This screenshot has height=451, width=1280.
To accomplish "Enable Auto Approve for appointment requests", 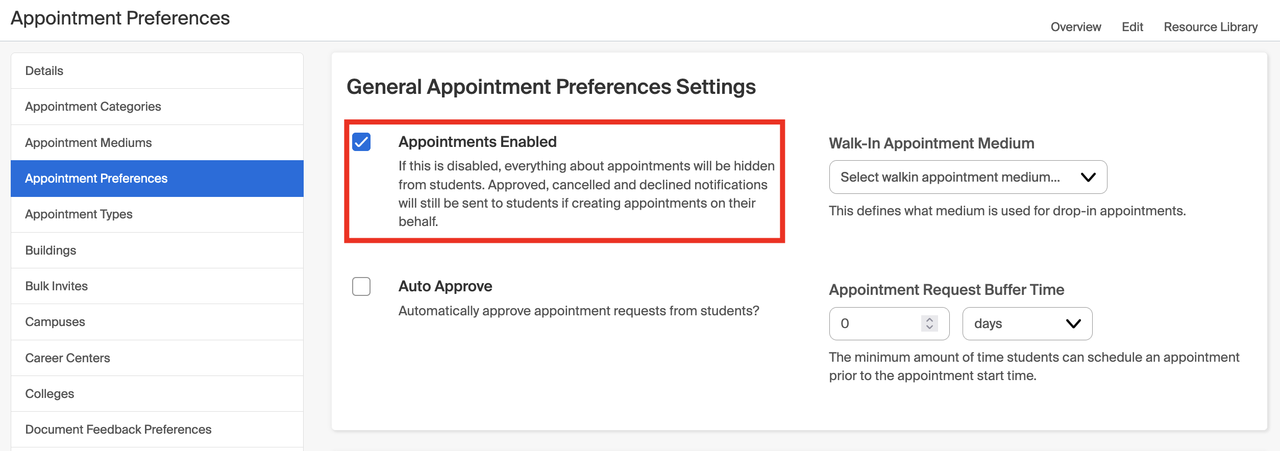I will click(361, 287).
